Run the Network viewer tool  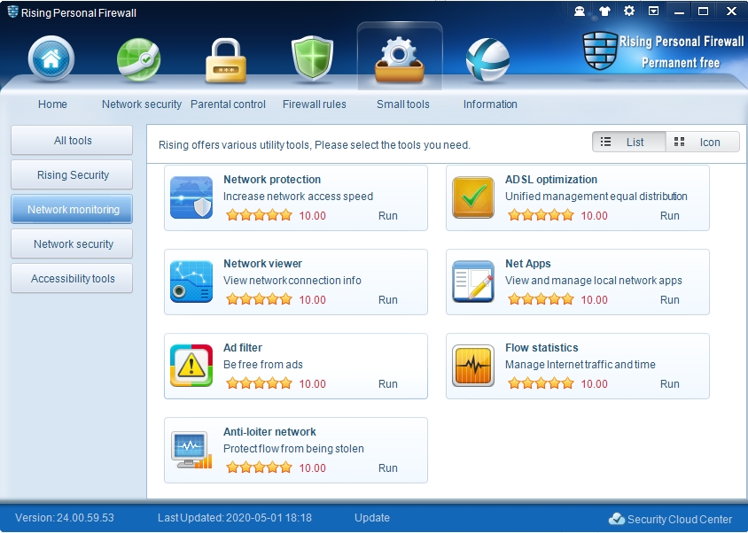point(388,300)
